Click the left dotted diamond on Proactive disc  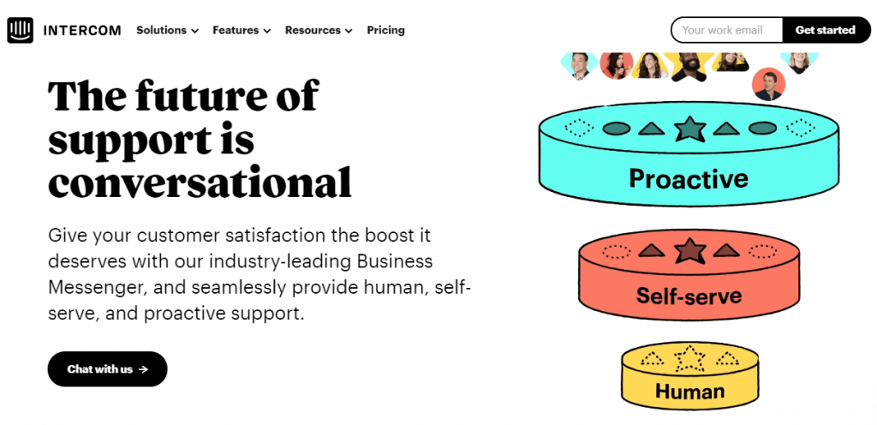pyautogui.click(x=578, y=128)
